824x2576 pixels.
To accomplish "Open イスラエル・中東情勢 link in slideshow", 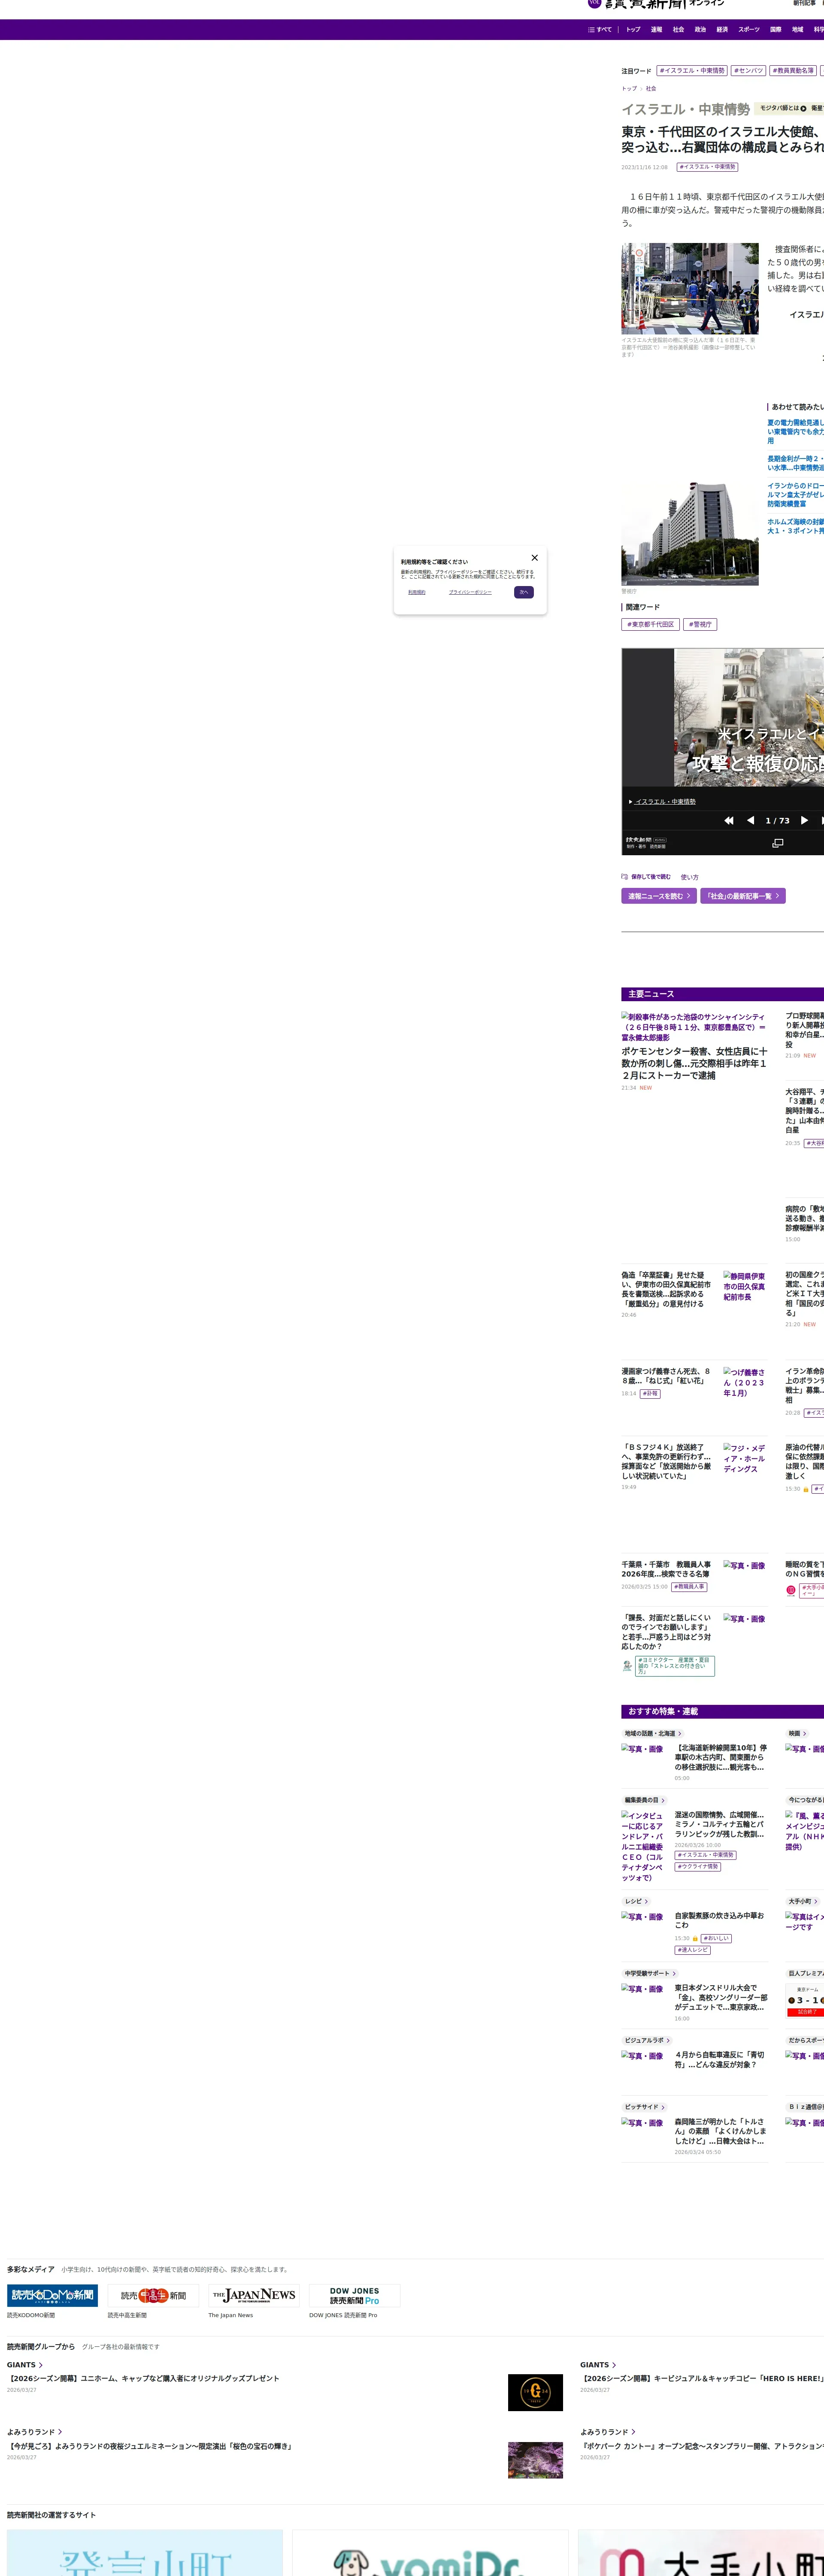I will (x=665, y=801).
